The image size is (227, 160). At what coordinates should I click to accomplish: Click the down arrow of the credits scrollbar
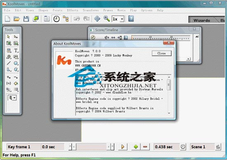pyautogui.click(x=169, y=114)
